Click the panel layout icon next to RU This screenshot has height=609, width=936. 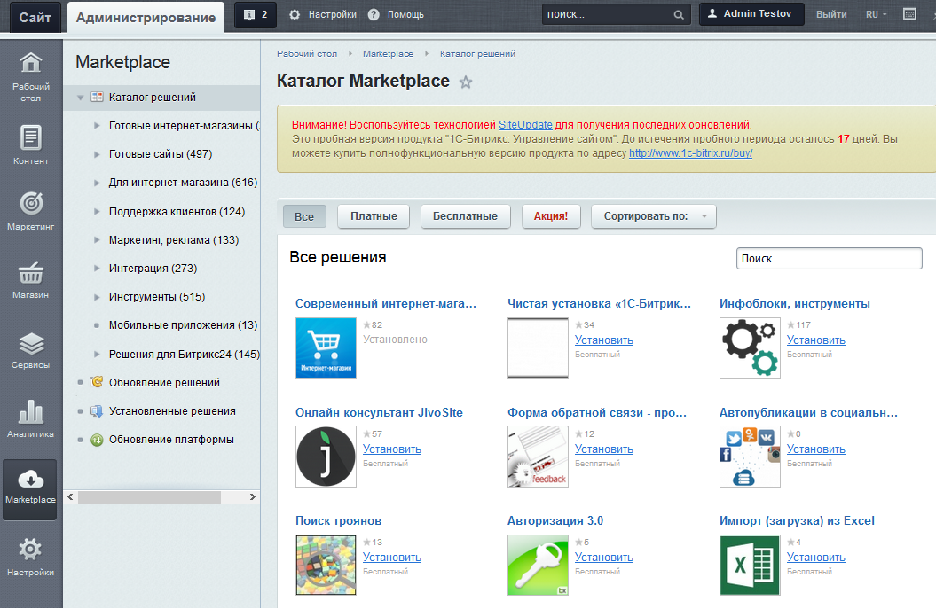[x=909, y=14]
